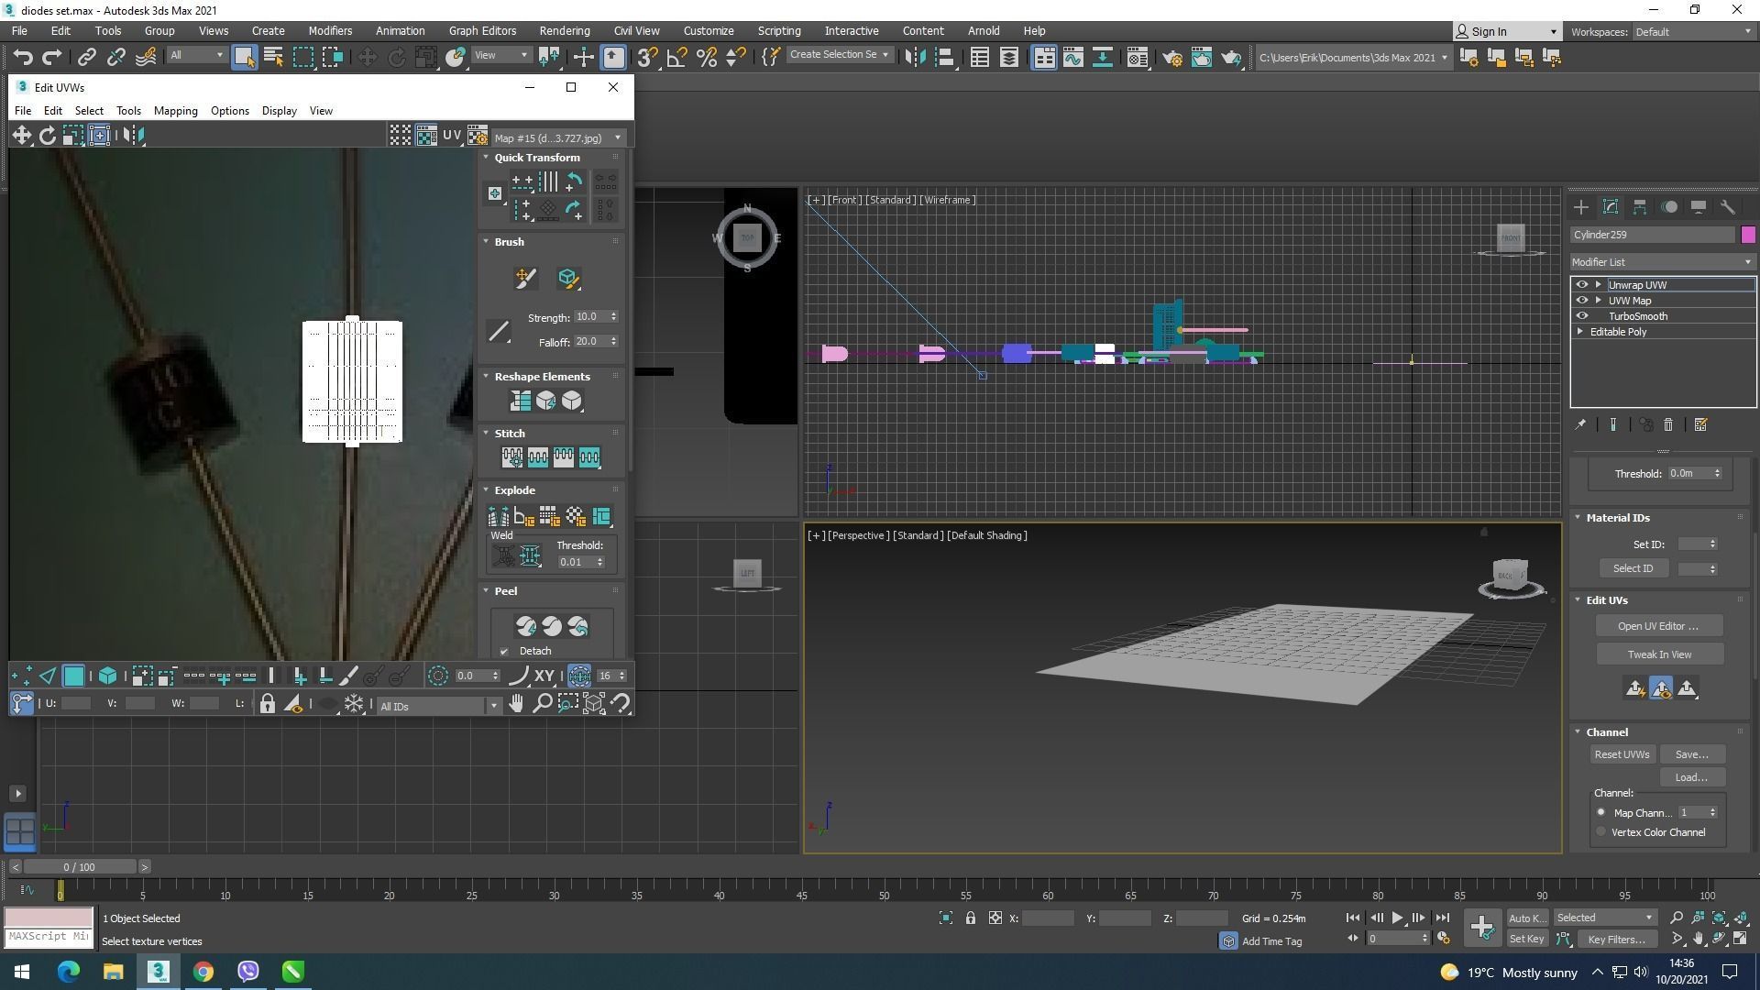This screenshot has height=990, width=1760.
Task: Open the All IDs dropdown
Action: click(x=438, y=706)
